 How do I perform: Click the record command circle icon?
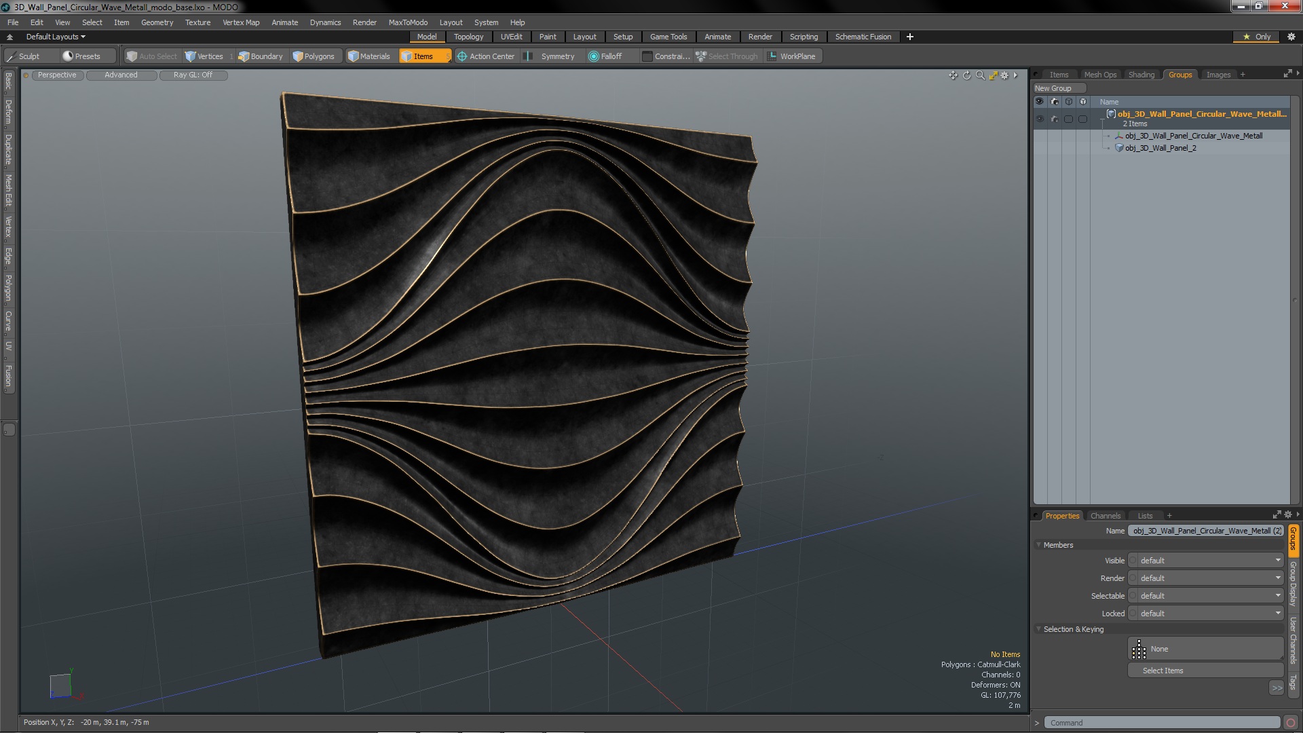[x=1291, y=723]
